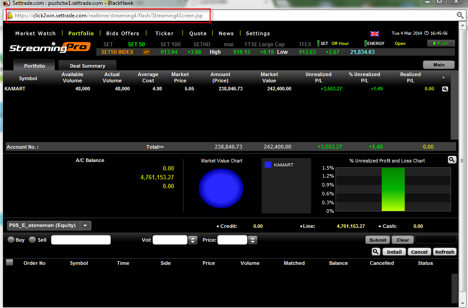
Task: Open the Ticker menu
Action: pyautogui.click(x=164, y=33)
